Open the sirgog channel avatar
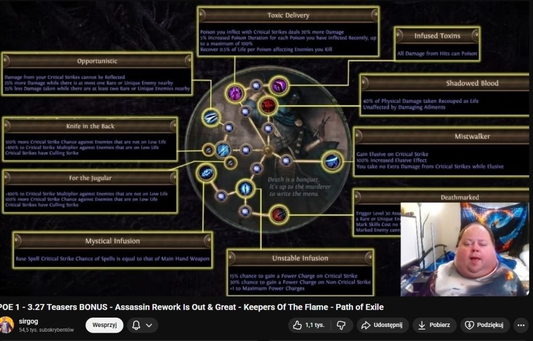The height and width of the screenshot is (341, 533). coord(6,325)
